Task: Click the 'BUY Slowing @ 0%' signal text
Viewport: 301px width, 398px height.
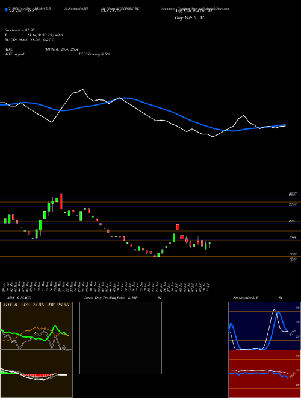Action: coord(95,54)
